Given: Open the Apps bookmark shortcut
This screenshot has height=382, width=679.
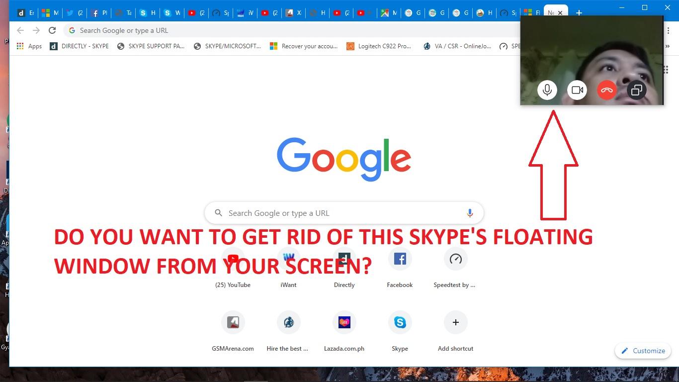Looking at the screenshot, I should pos(29,46).
